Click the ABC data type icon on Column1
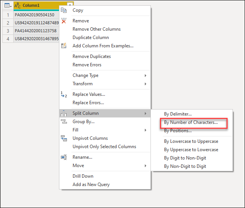 click(17, 5)
